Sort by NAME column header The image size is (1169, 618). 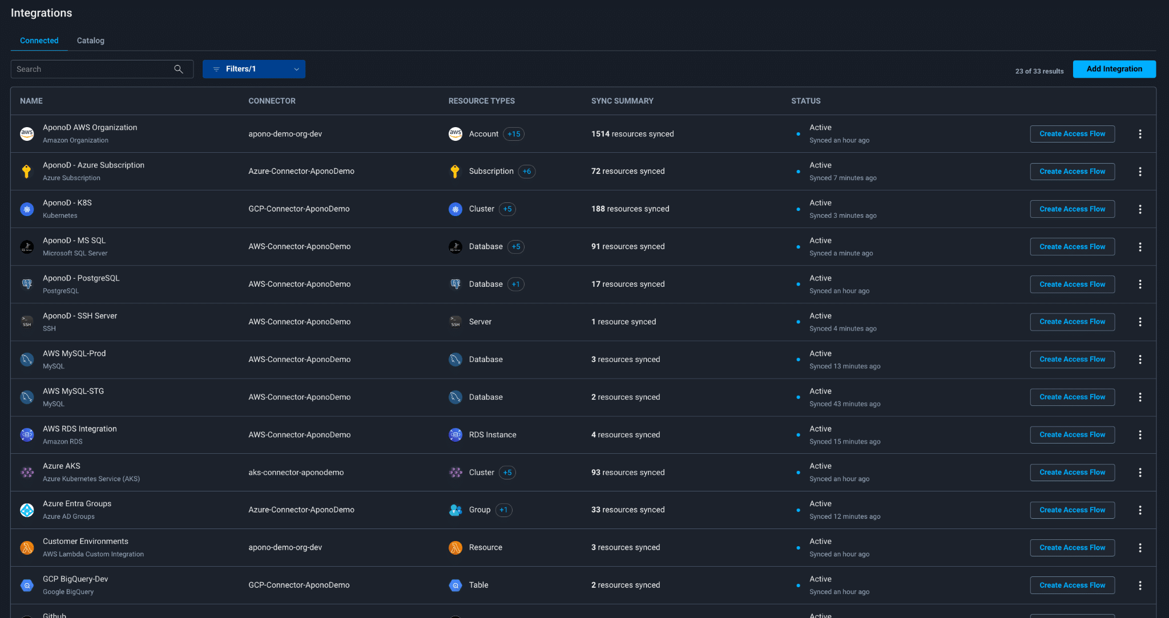pyautogui.click(x=31, y=101)
